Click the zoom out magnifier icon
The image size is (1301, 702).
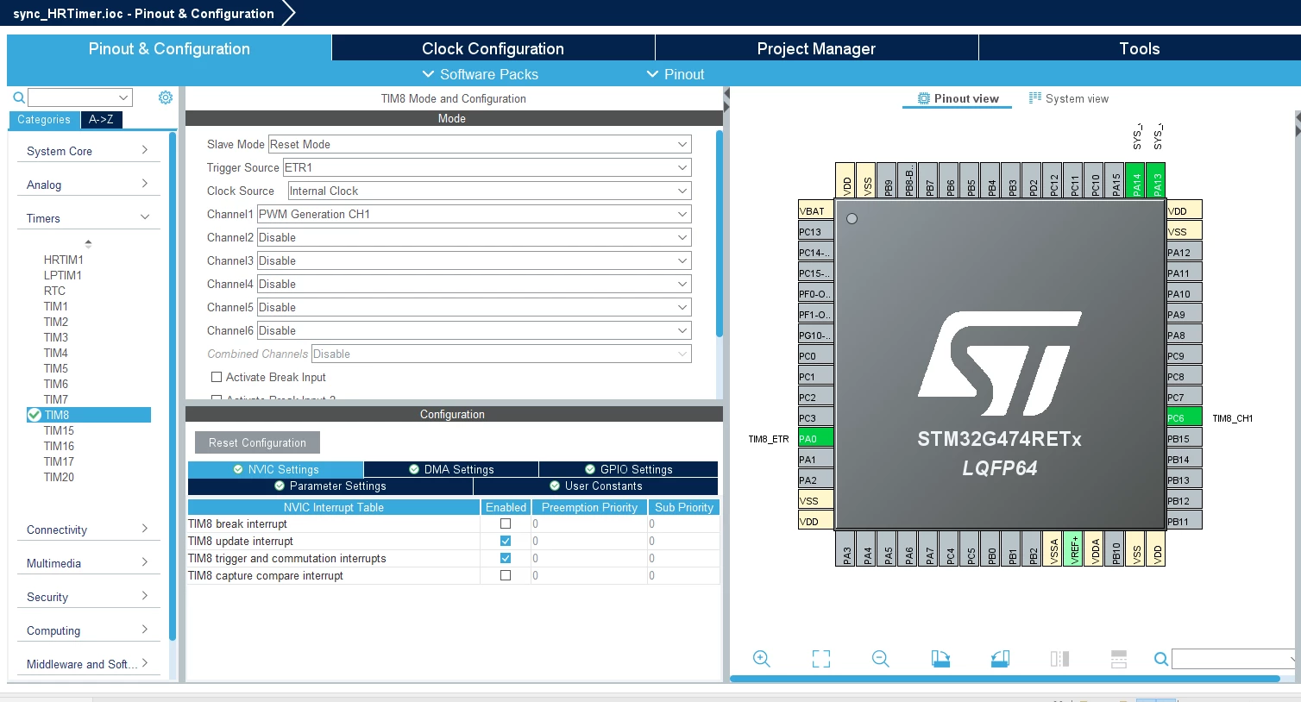tap(880, 659)
